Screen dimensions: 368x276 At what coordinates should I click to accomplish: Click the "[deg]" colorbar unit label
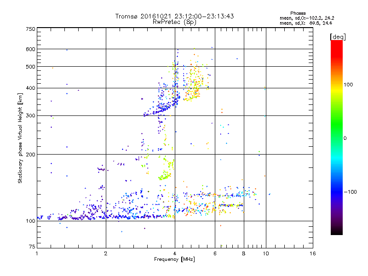(338, 37)
